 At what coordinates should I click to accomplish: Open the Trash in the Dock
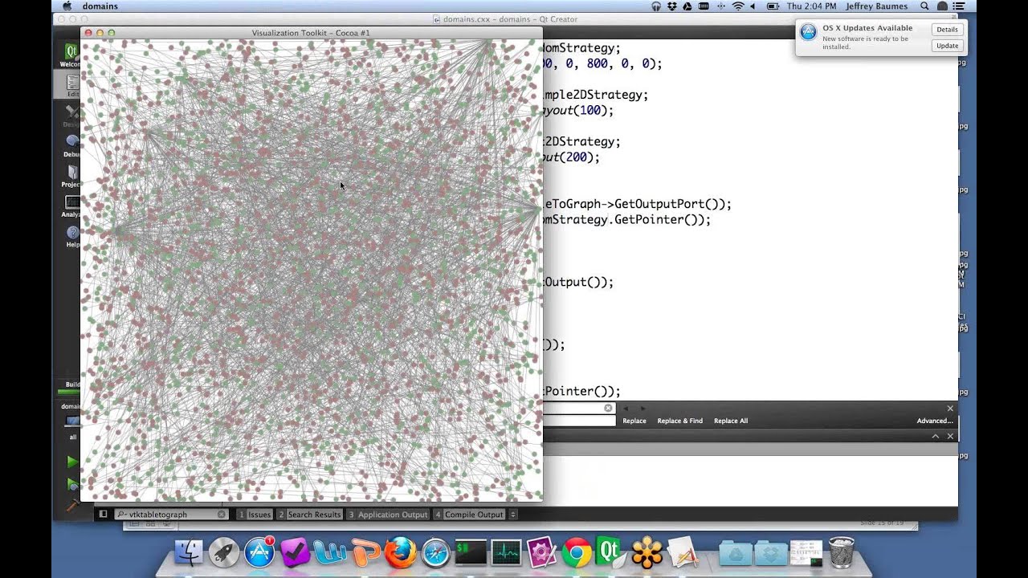pyautogui.click(x=841, y=552)
